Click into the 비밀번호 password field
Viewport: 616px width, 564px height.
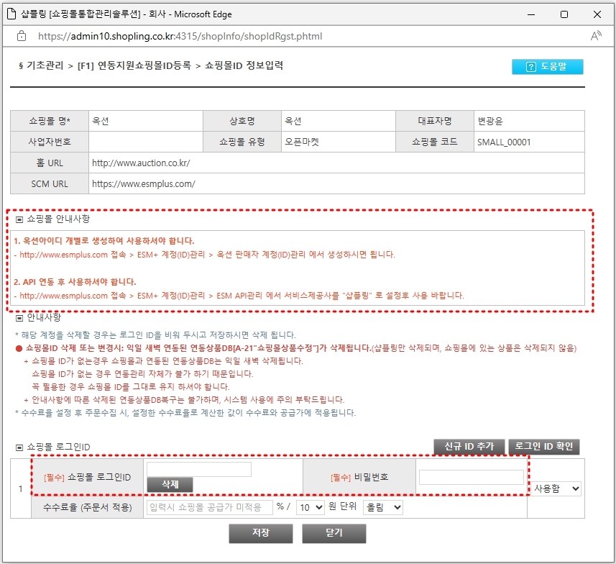tap(471, 478)
